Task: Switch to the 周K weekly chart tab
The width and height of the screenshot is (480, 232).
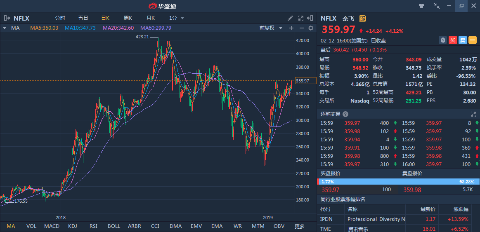Action: point(128,18)
